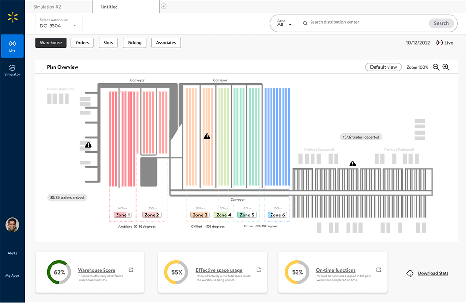Open the Simulator in sidebar

click(12, 70)
